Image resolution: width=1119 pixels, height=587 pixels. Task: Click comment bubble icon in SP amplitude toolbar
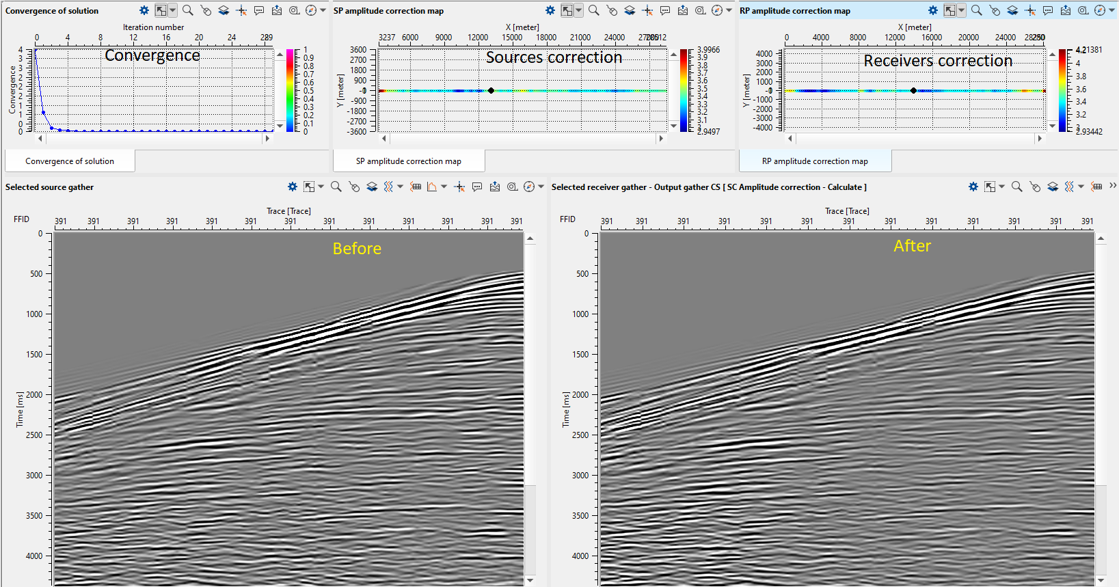pyautogui.click(x=665, y=11)
